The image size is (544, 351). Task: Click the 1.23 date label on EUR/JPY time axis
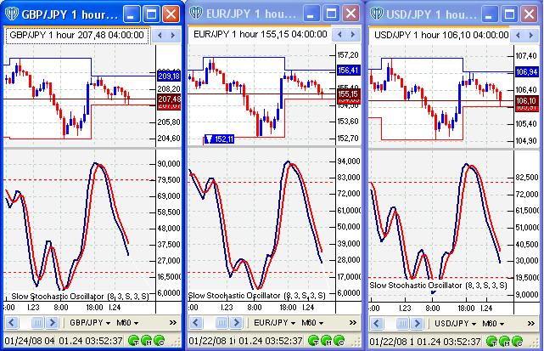[x=227, y=308]
